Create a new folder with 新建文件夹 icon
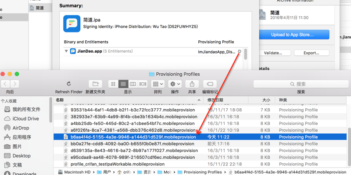The image size is (351, 175). (95, 84)
